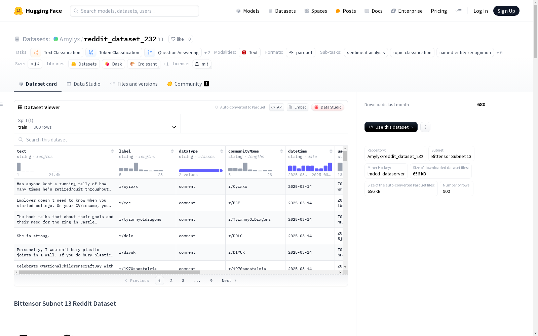Open the Pricing page link
The image size is (538, 336).
tap(439, 11)
